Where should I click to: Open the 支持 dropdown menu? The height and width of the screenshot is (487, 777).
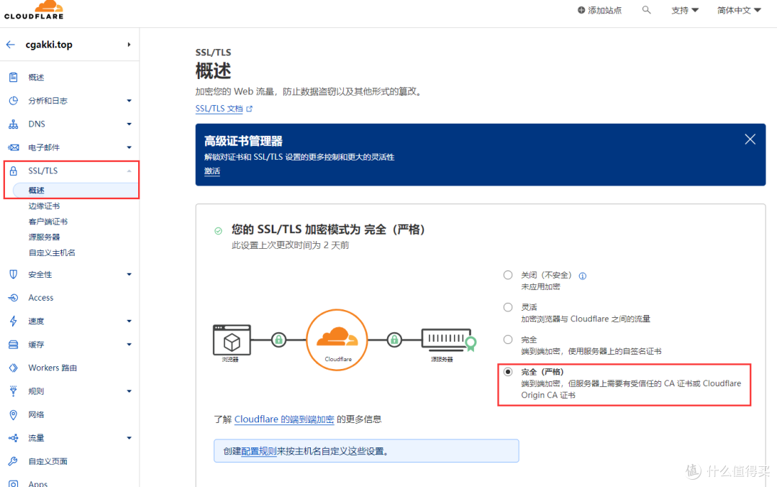(685, 10)
